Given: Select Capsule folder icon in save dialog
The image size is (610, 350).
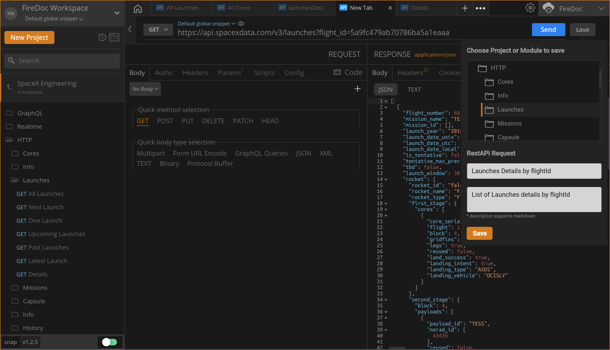Looking at the screenshot, I should (x=489, y=137).
